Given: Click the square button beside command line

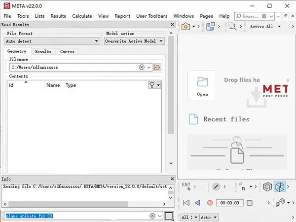Looking at the screenshot, I should 169,216.
